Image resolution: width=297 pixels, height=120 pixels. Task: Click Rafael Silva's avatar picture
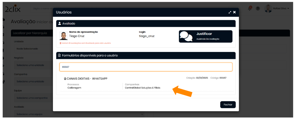coord(268,9)
